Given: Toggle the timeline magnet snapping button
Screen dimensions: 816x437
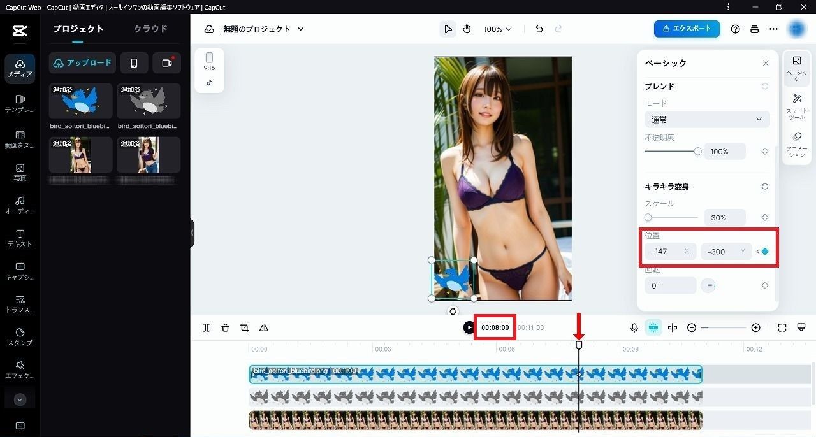Looking at the screenshot, I should tap(653, 327).
